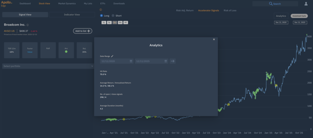Expand the Select portfolio dropdown

(x=48, y=66)
